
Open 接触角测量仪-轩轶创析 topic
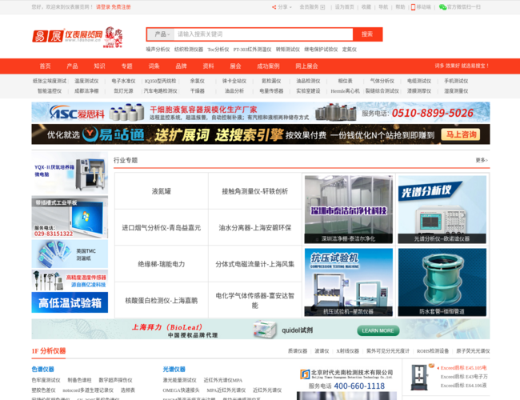(x=255, y=191)
